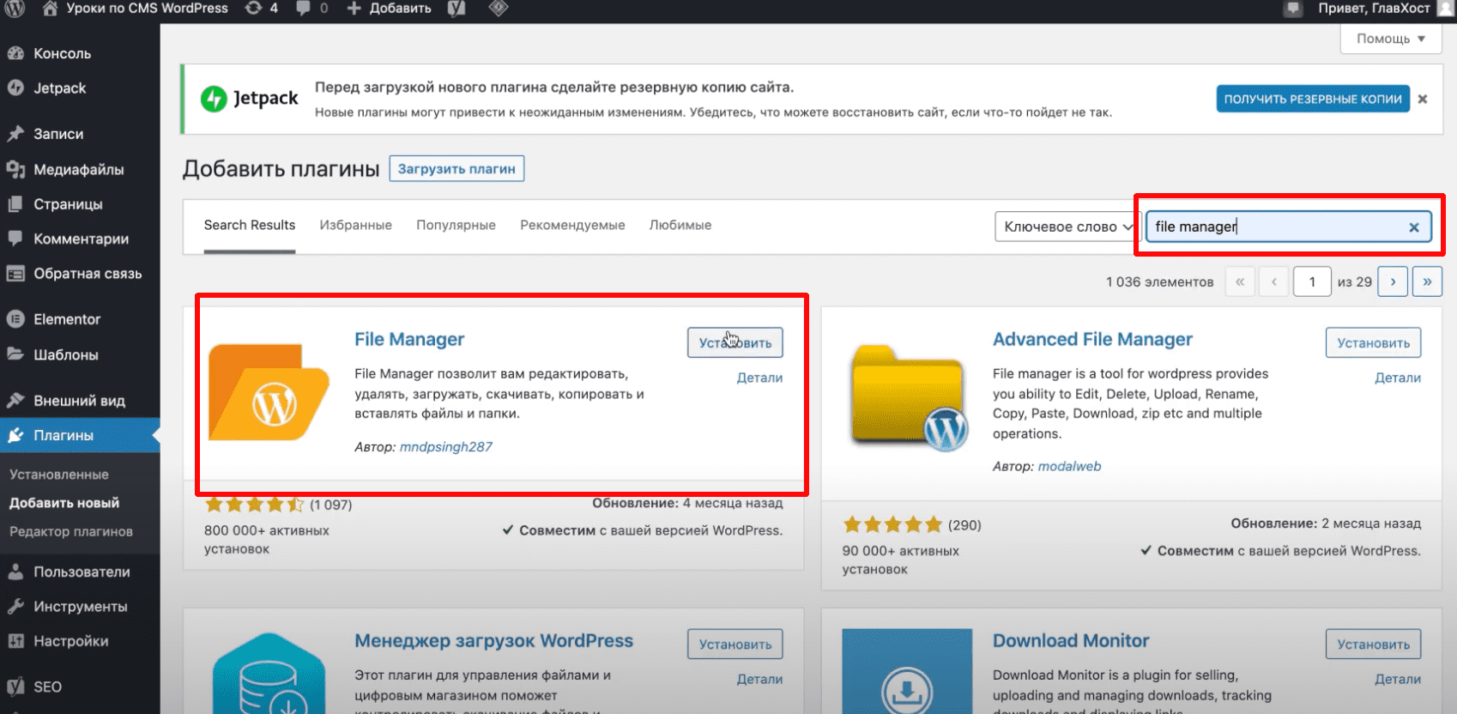Viewport: 1457px width, 714px height.
Task: Click the File Manager plugin folder thumbnail
Action: [x=269, y=392]
